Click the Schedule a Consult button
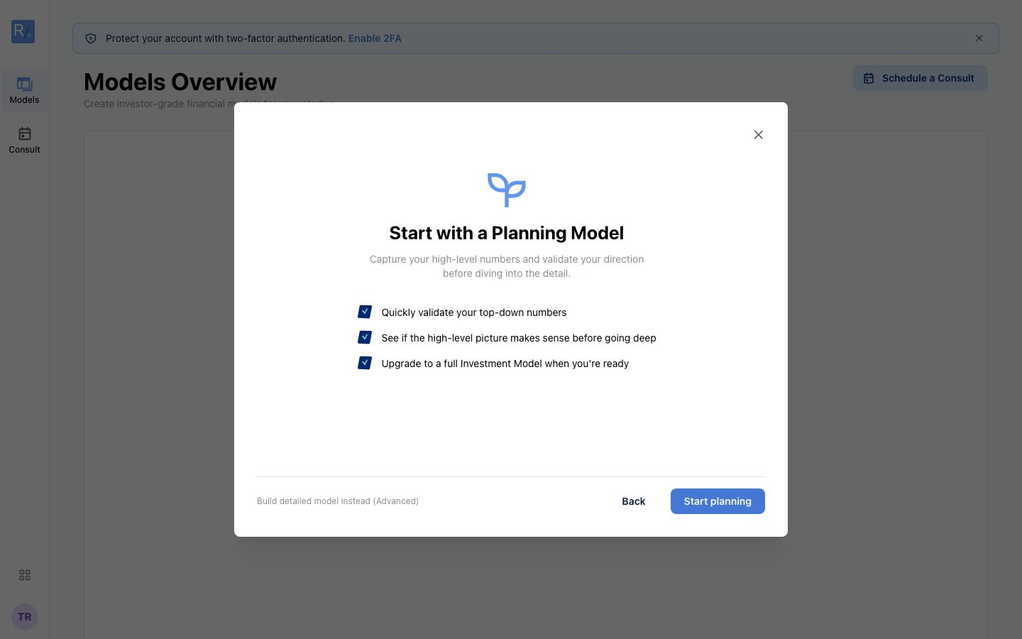1022x639 pixels. (x=920, y=78)
